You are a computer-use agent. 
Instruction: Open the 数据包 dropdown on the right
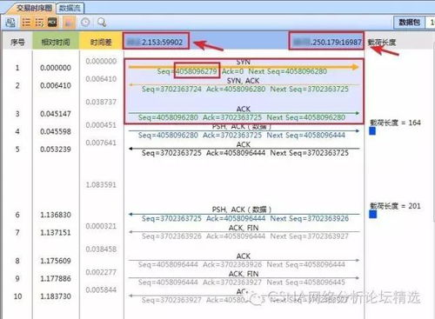click(x=409, y=23)
